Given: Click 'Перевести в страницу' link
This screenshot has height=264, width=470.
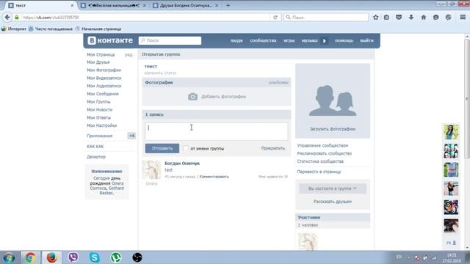Looking at the screenshot, I should coord(319,172).
